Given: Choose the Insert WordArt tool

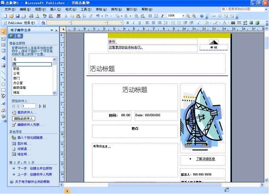Looking at the screenshot, I should [x=3, y=58].
